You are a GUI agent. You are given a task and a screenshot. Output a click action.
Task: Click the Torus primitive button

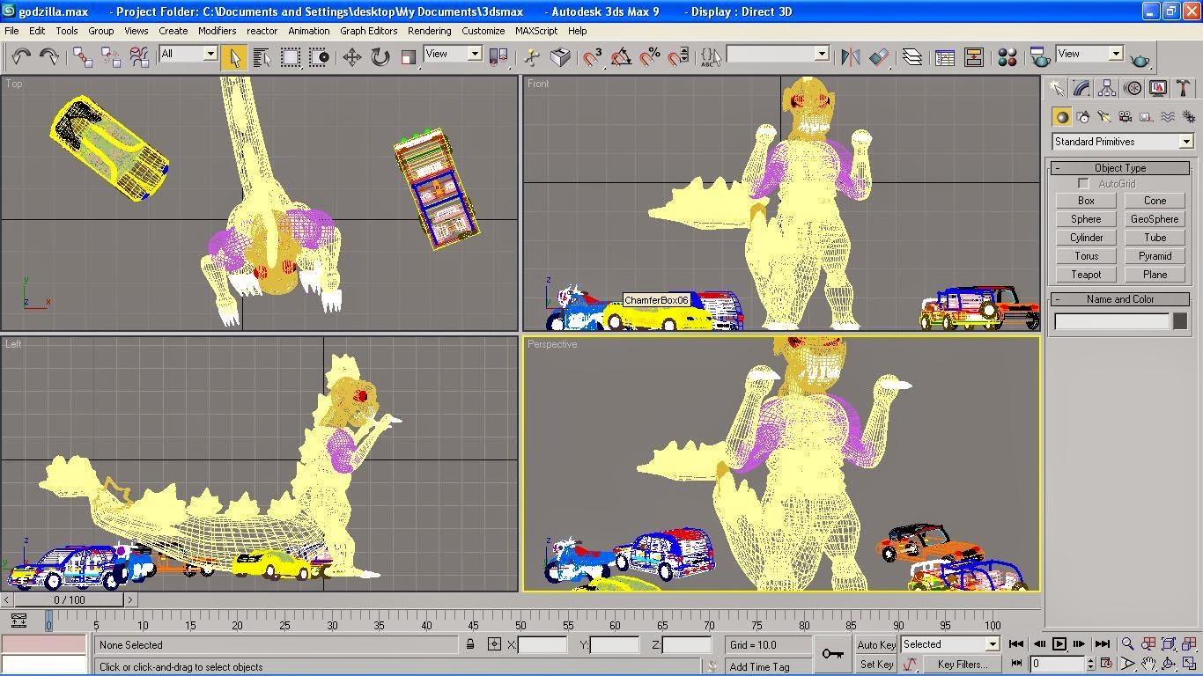point(1086,256)
